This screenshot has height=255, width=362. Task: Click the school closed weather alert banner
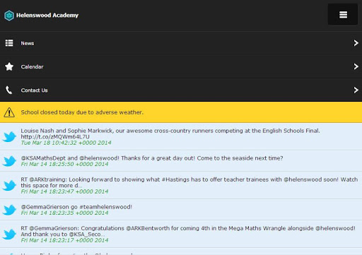tap(181, 112)
